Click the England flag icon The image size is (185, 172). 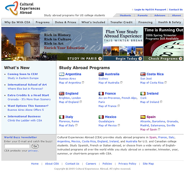(61, 94)
